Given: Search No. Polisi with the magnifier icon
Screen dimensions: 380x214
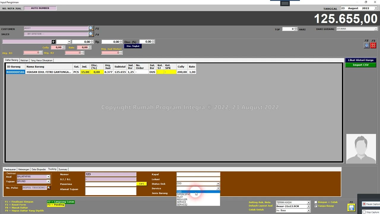Looking at the screenshot, I should (49, 188).
